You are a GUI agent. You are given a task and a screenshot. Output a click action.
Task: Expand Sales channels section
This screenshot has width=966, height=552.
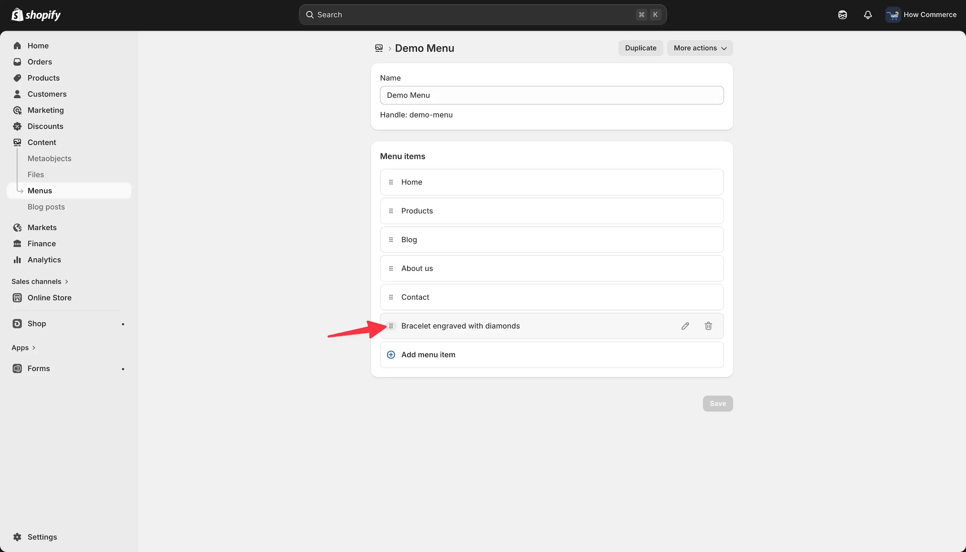point(40,282)
